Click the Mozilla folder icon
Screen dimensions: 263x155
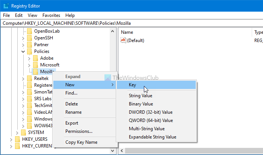pos(35,72)
